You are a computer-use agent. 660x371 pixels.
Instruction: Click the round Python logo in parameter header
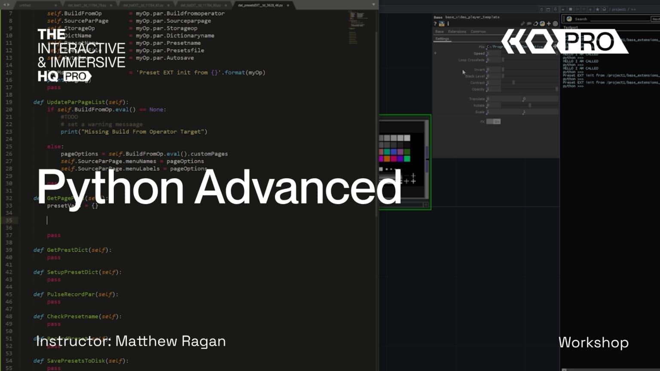click(542, 24)
